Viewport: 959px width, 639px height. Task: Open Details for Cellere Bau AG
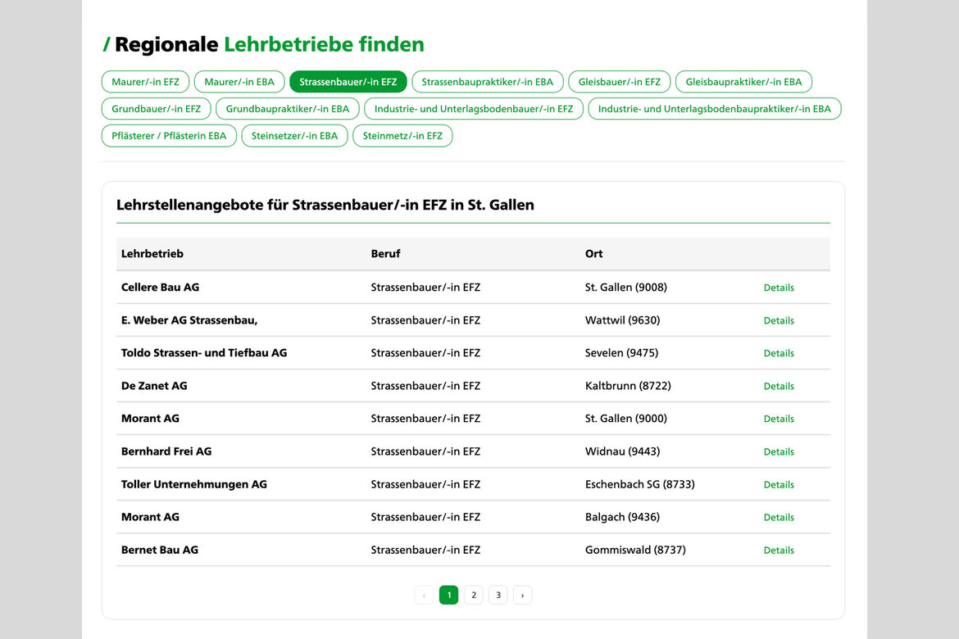coord(779,288)
